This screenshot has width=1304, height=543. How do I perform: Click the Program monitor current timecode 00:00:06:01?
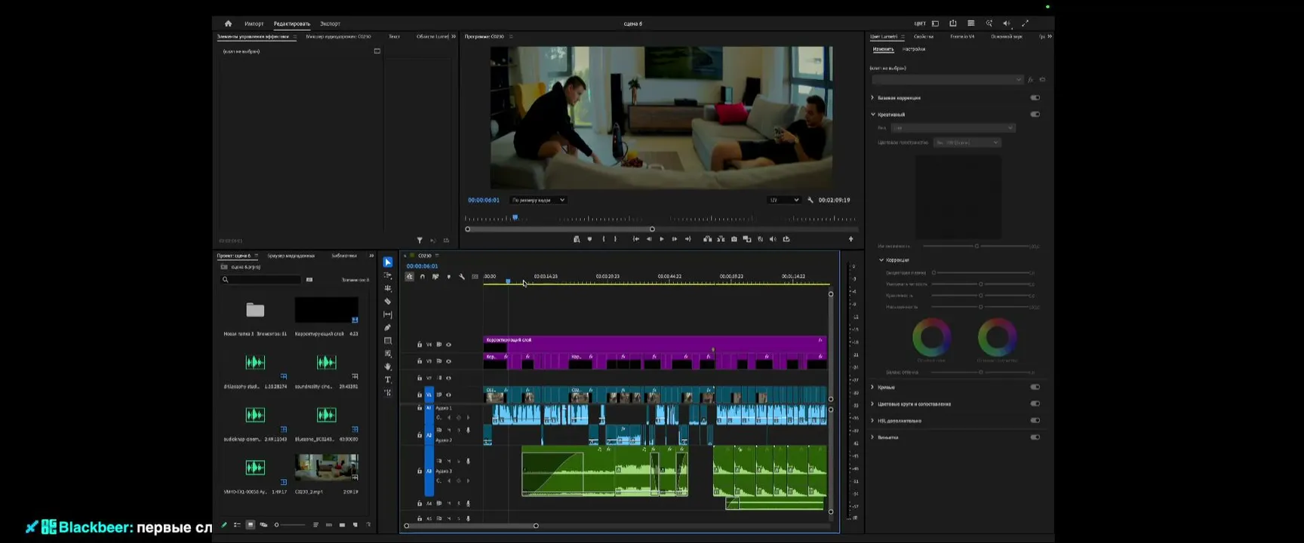point(484,200)
